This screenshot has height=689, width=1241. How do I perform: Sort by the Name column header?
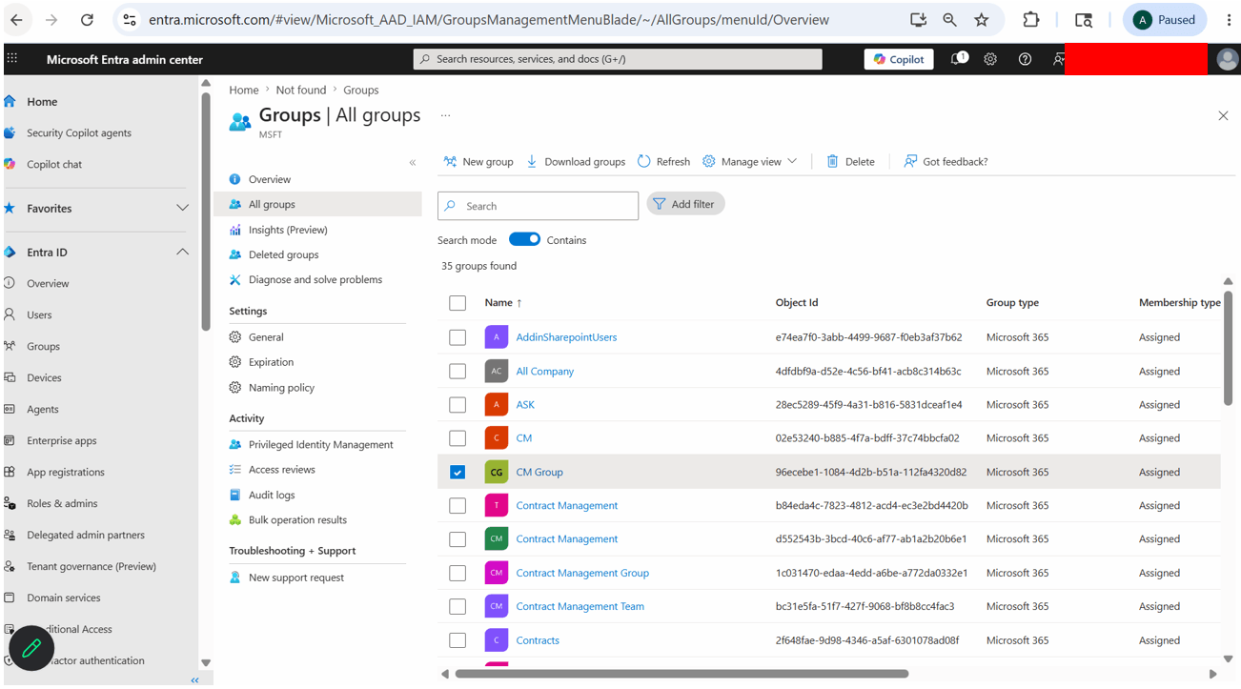click(502, 303)
